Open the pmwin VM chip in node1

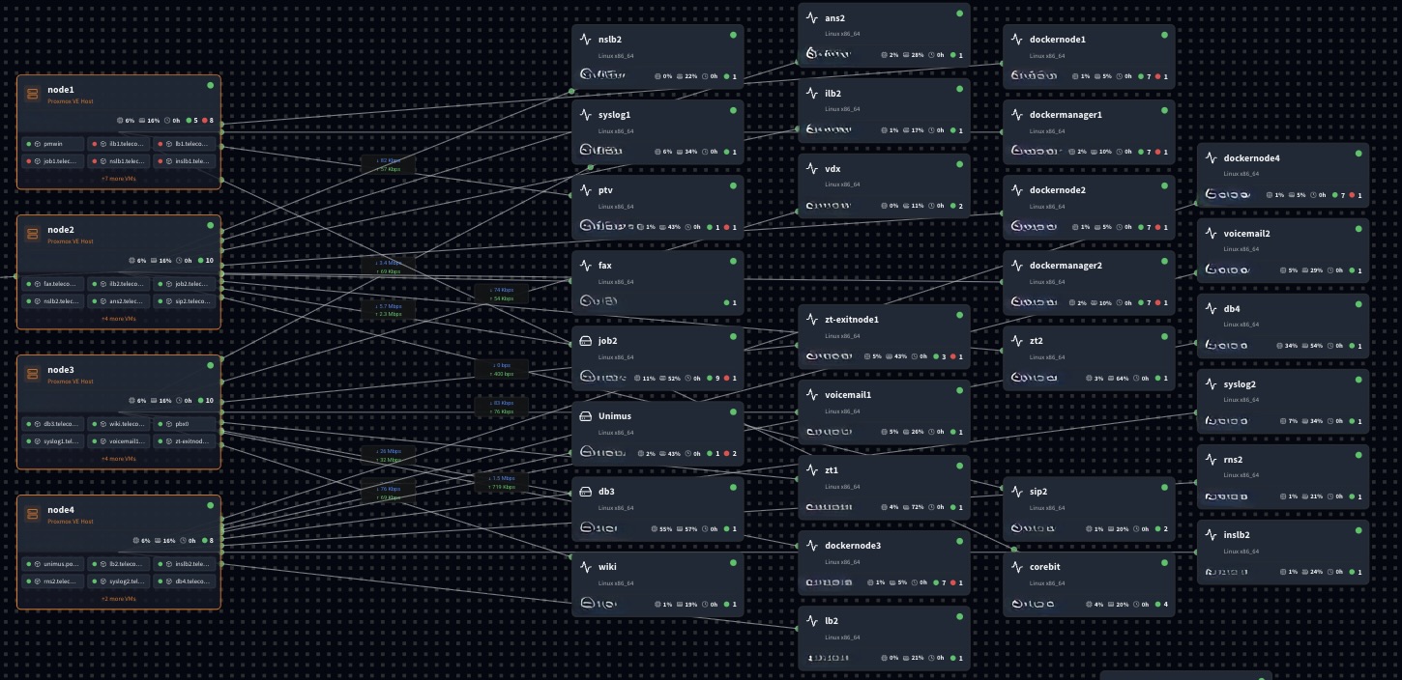(x=52, y=144)
